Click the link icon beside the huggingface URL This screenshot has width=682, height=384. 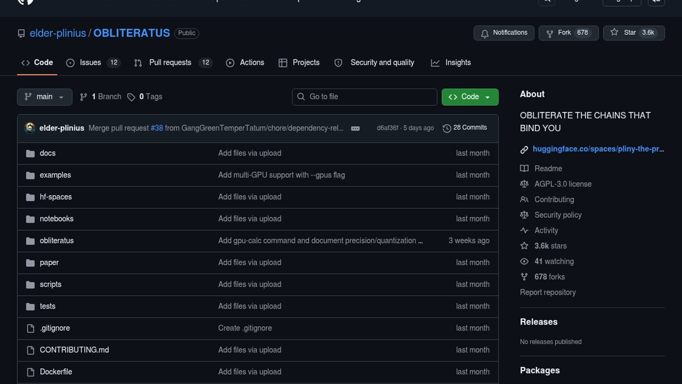(x=524, y=149)
